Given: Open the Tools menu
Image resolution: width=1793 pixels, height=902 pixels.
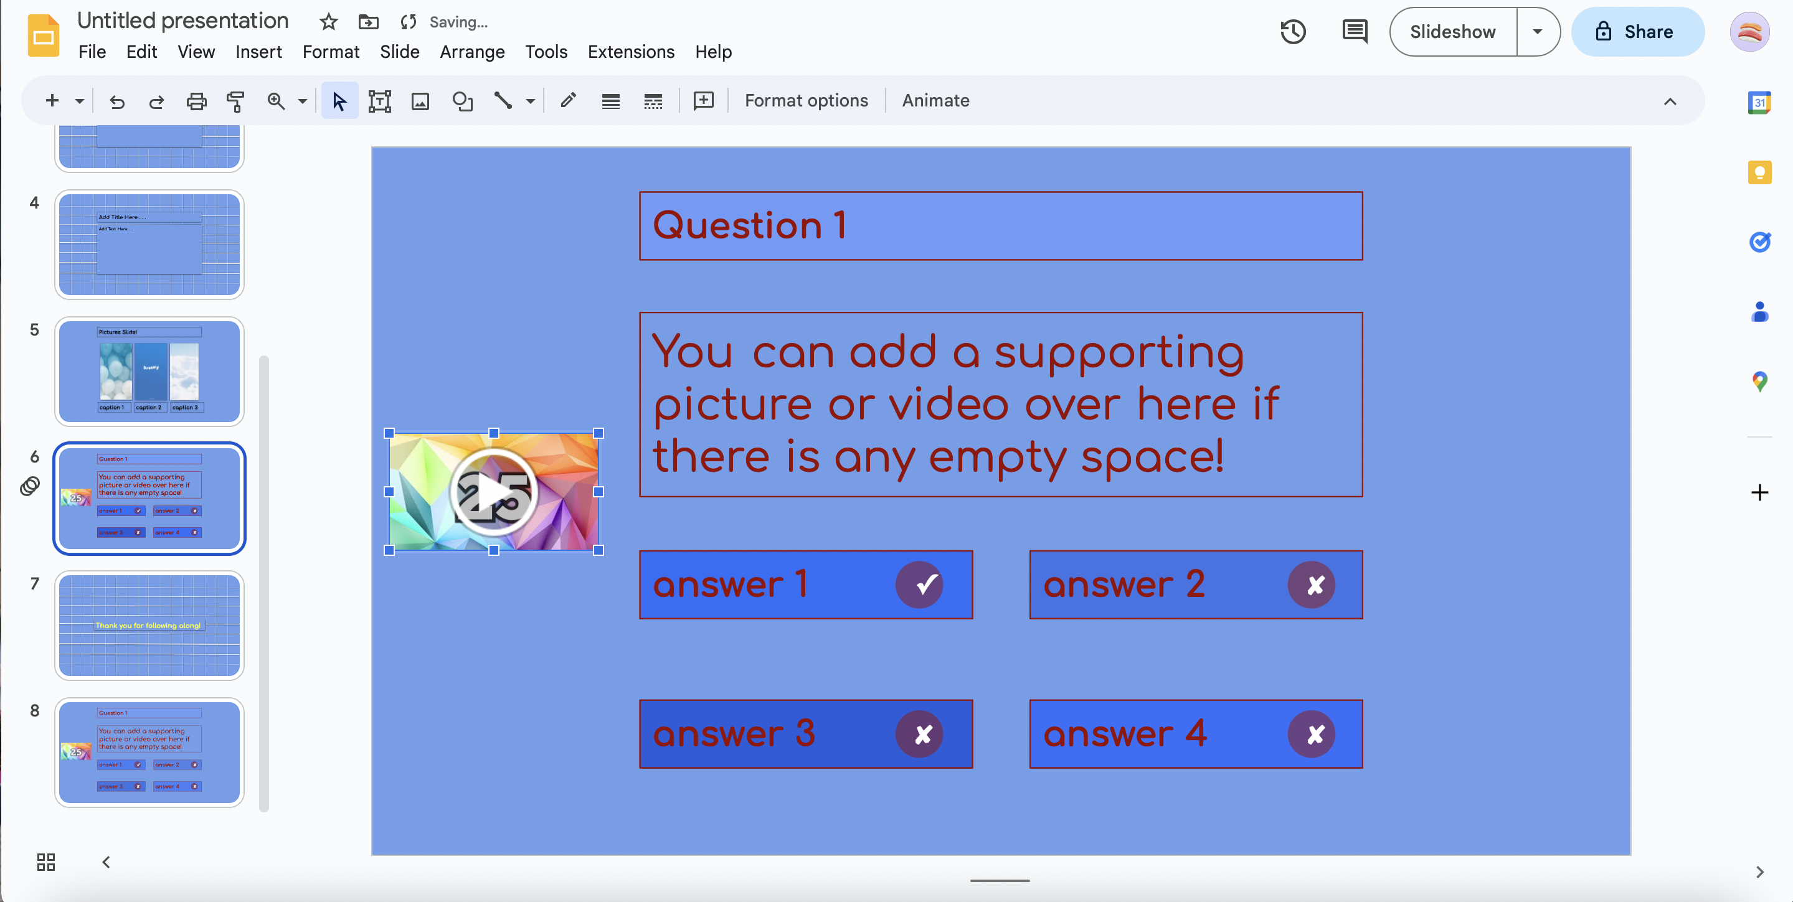Looking at the screenshot, I should (x=546, y=52).
